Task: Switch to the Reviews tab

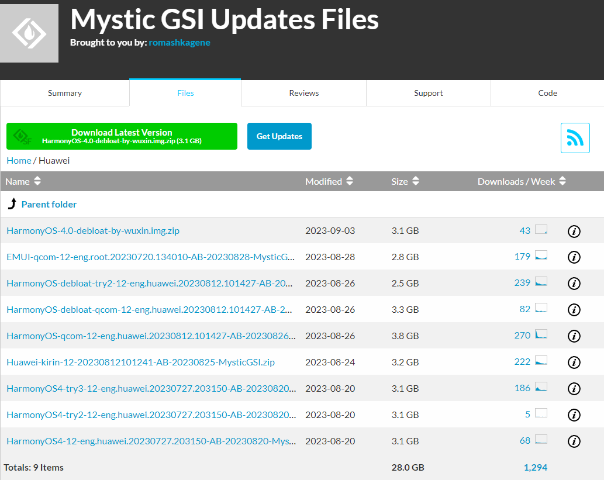Action: coord(303,93)
